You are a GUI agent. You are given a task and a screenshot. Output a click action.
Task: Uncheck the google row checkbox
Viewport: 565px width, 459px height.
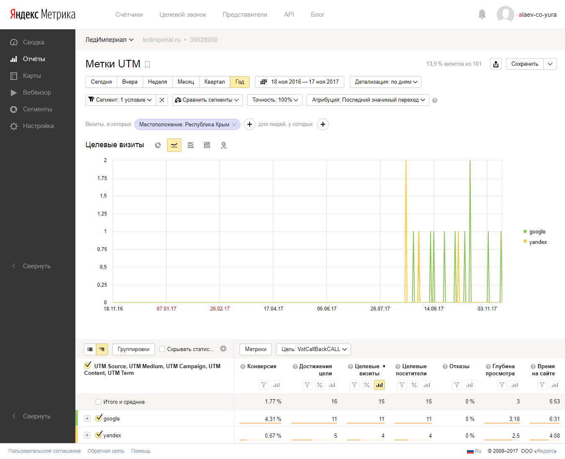coord(99,418)
